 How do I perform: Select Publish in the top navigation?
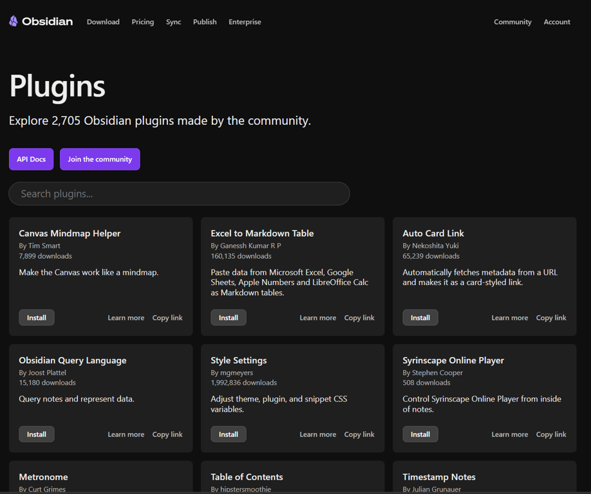[x=205, y=22]
